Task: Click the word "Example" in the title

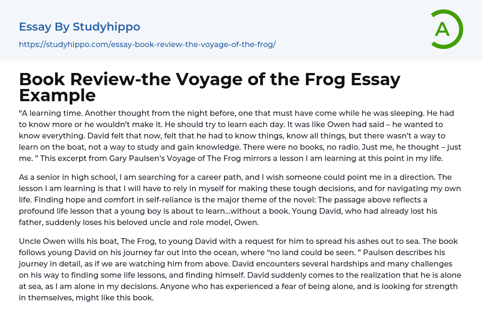Action: (57, 96)
